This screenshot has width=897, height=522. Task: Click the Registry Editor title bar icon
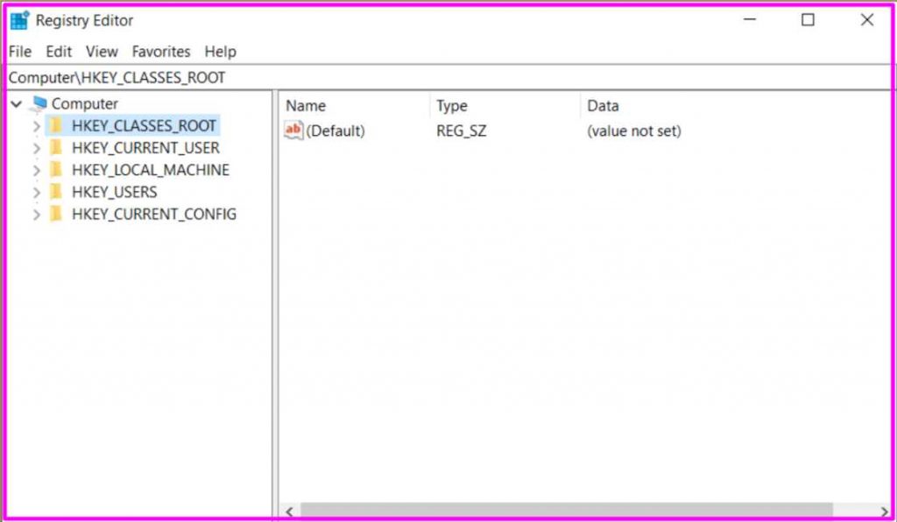coord(19,19)
